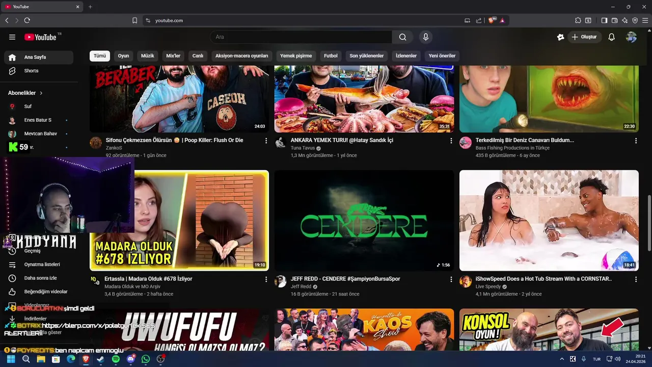This screenshot has height=367, width=652.
Task: Click the YouTube search input field
Action: [x=301, y=37]
